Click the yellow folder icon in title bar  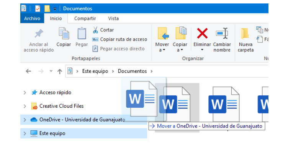point(47,8)
